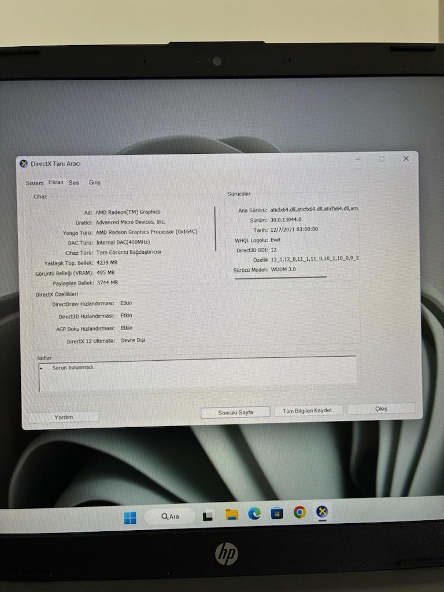444x592 pixels.
Task: Open Task View from the taskbar
Action: pos(208,516)
